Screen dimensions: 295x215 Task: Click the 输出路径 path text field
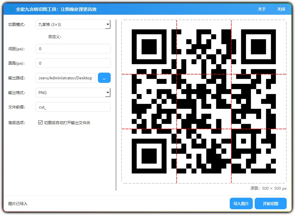tap(66, 78)
